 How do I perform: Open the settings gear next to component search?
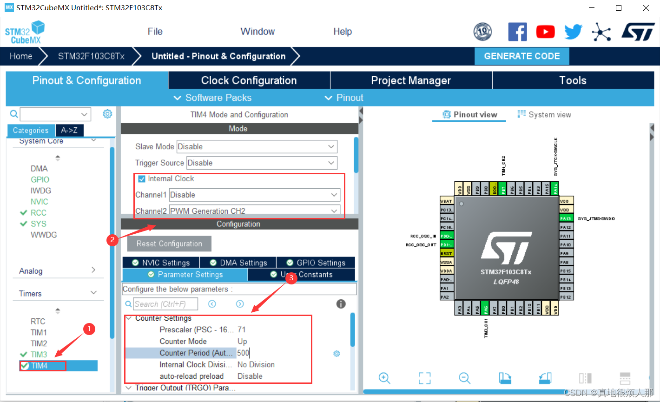coord(107,113)
